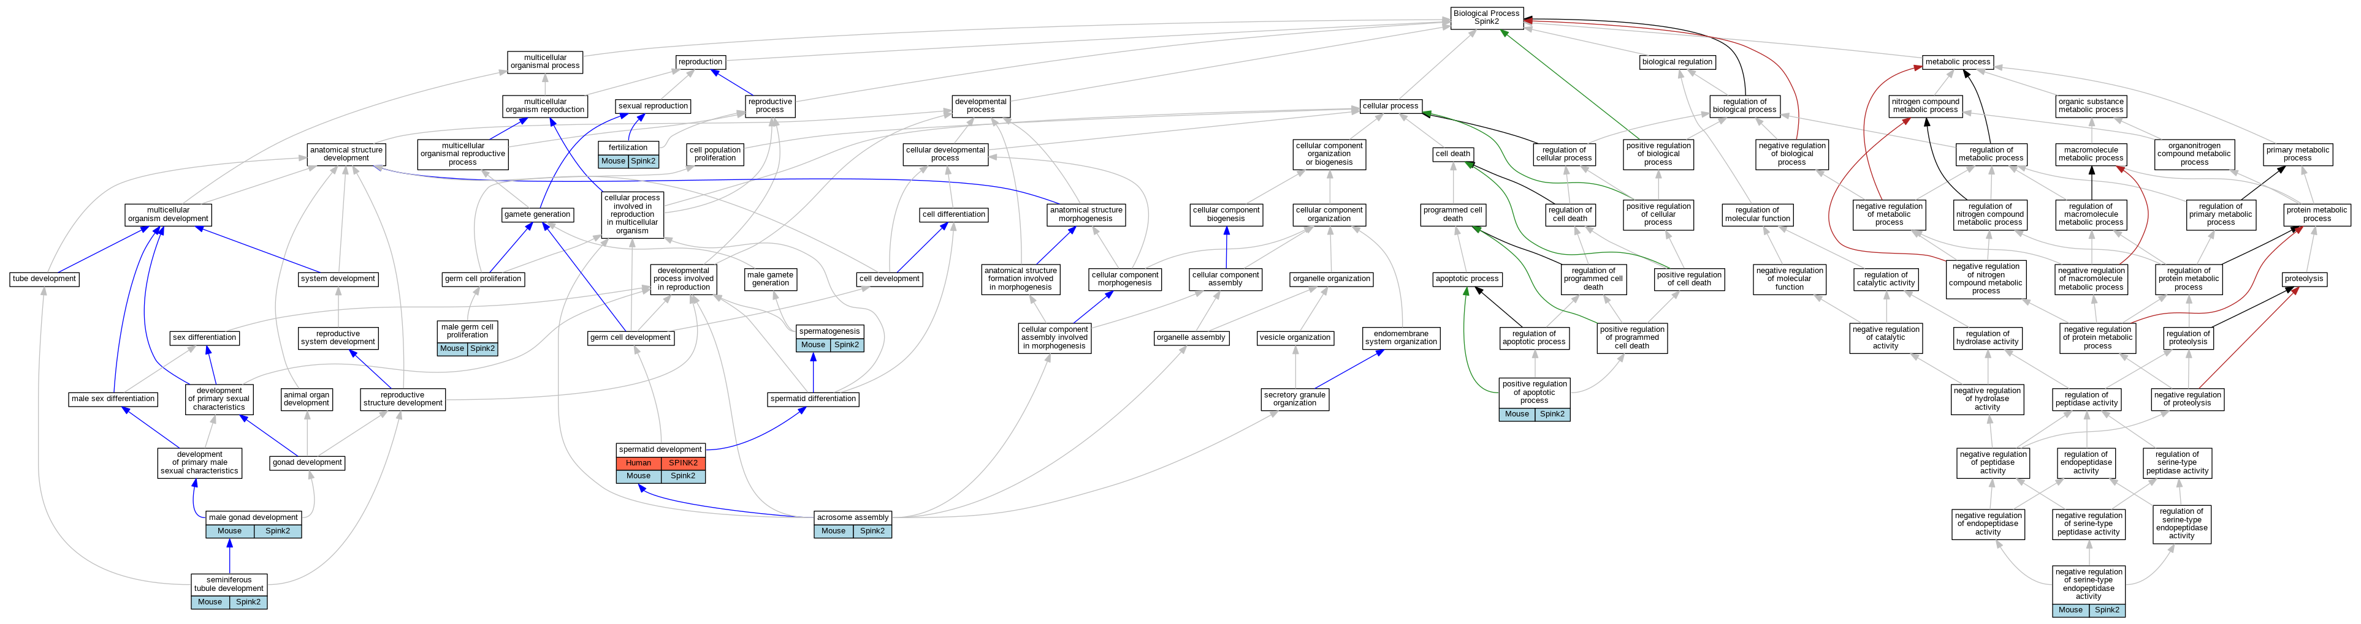Select the red 'SPINK2' human gene cell

[x=683, y=463]
